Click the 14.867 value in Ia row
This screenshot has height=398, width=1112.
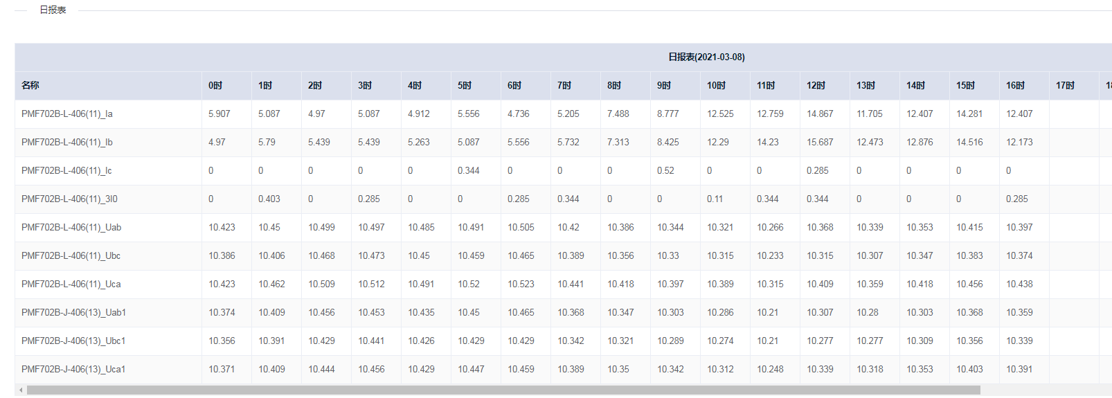pyautogui.click(x=820, y=114)
